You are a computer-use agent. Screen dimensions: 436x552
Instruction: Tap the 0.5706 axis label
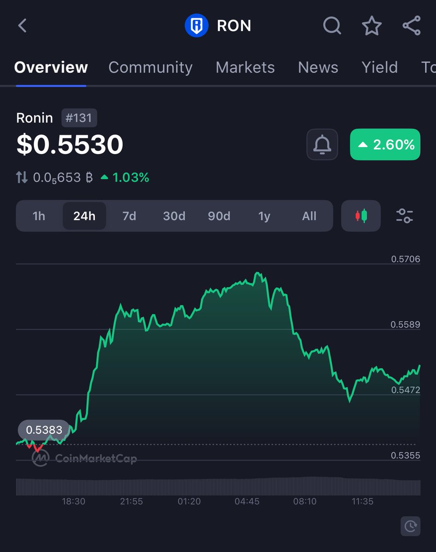coord(406,259)
